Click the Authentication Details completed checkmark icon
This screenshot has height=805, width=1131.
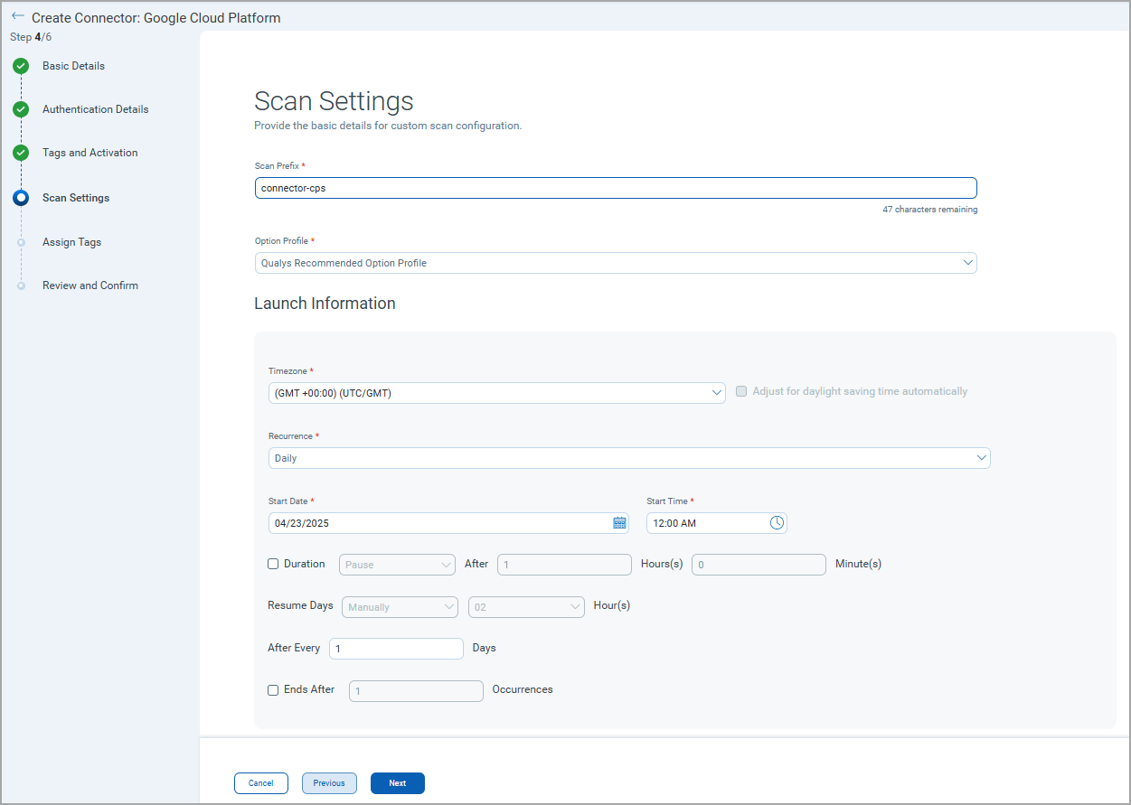click(x=21, y=109)
